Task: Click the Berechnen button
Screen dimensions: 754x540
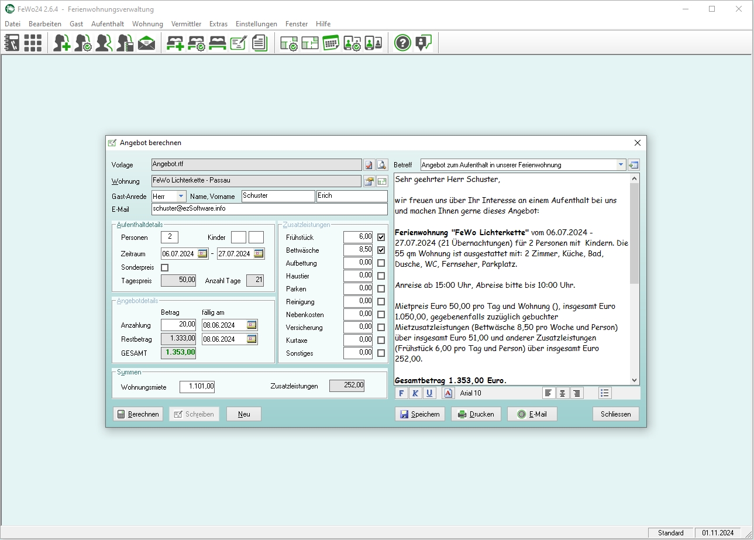Action: tap(138, 414)
